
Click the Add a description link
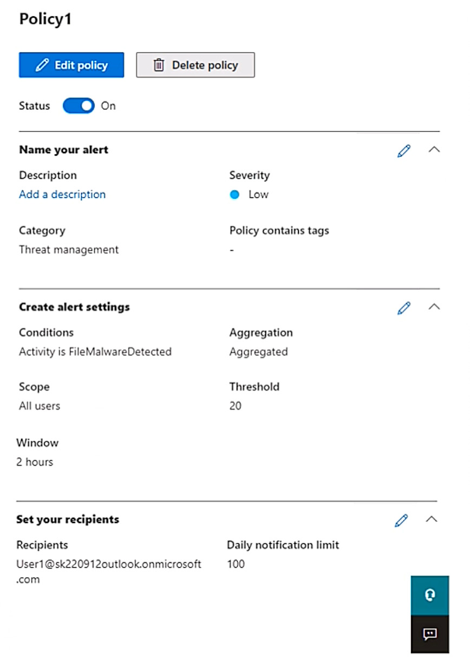pos(62,194)
